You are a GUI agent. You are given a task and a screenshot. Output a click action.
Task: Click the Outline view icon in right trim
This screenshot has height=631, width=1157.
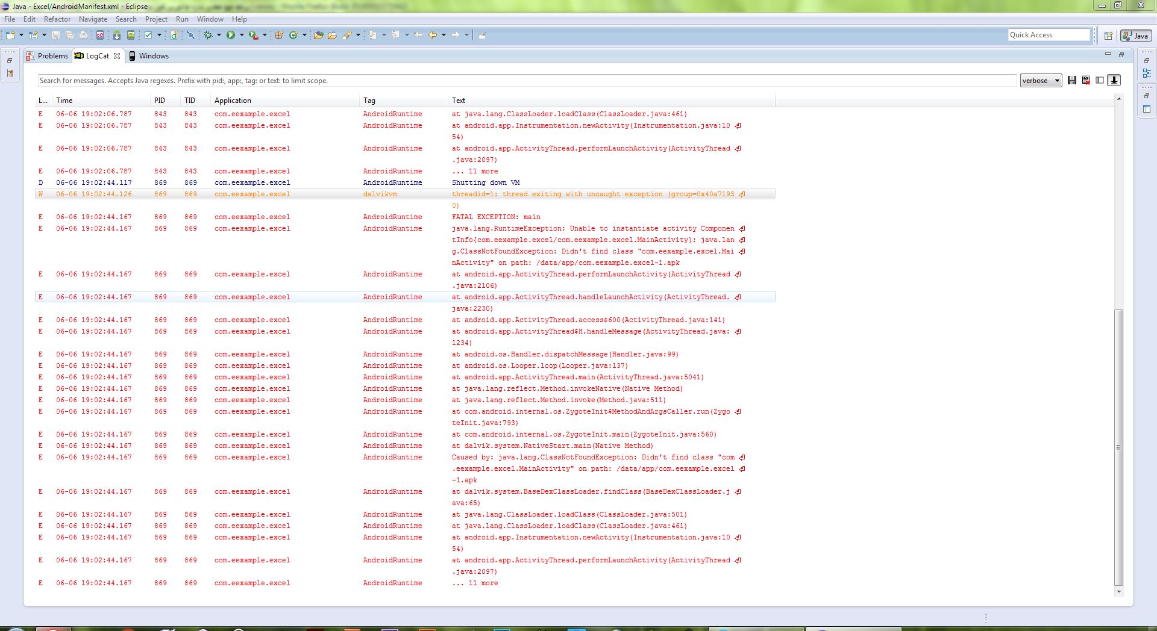(x=1147, y=73)
